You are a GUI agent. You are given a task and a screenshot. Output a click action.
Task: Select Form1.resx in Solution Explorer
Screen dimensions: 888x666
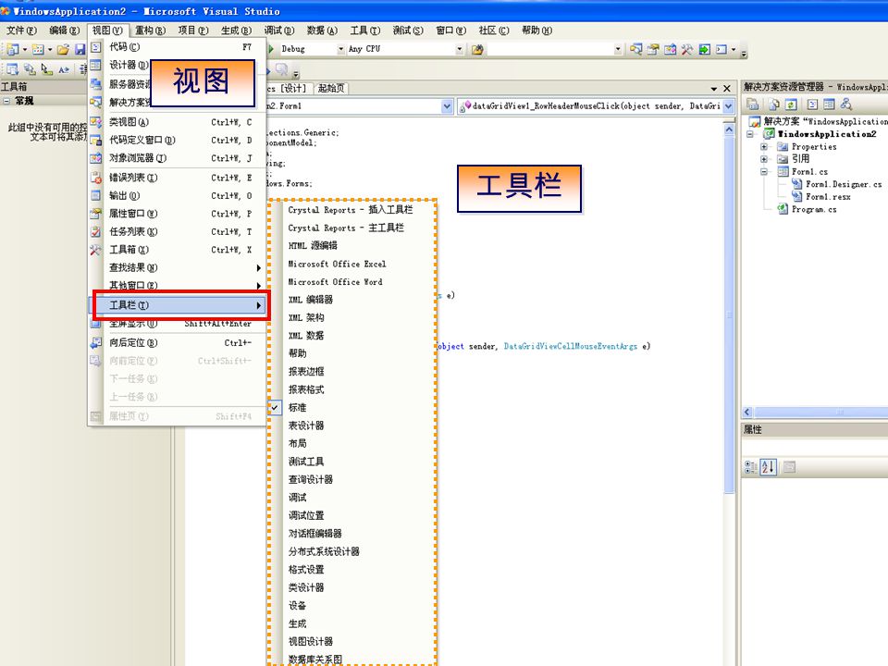click(x=828, y=196)
